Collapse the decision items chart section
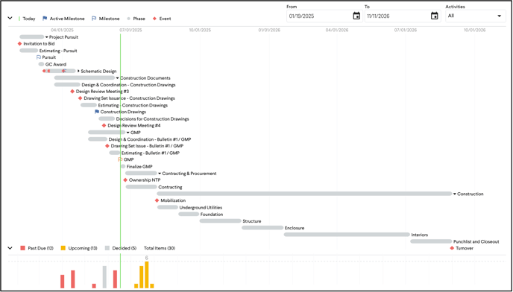513x292 pixels. tap(10, 248)
